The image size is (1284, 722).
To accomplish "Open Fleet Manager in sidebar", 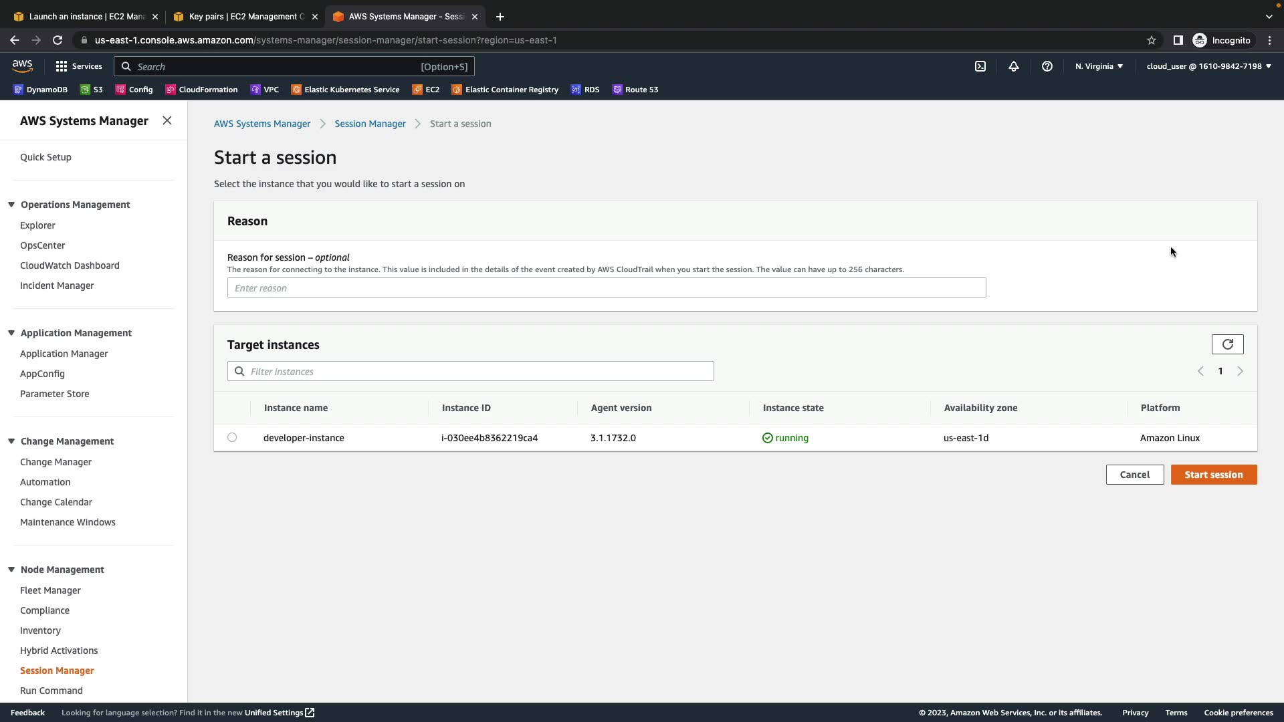I will (x=50, y=590).
